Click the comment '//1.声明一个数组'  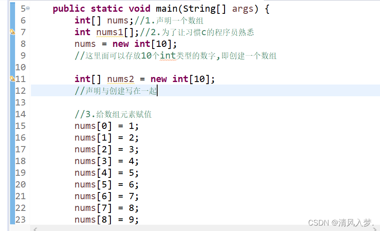coord(169,21)
